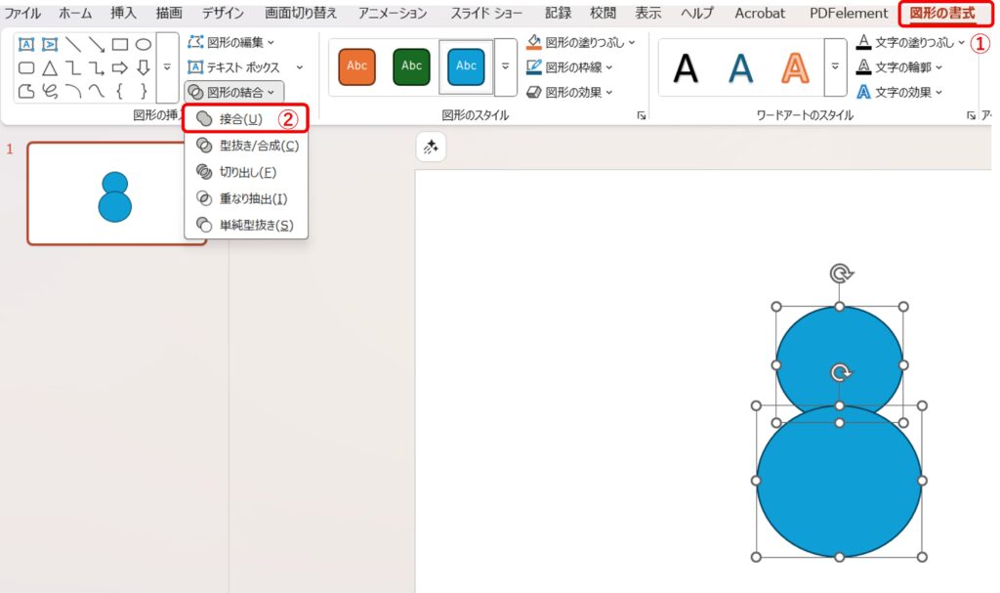Viewport: 1000px width, 593px height.
Task: Open the 図形の効果 shape effects dropdown
Action: 571,92
